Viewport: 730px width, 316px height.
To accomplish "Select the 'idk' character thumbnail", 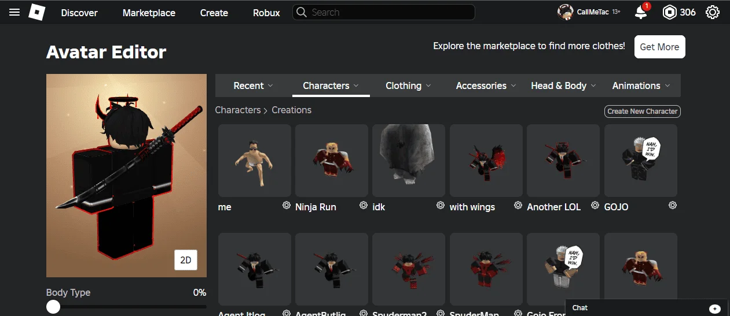I will [409, 161].
